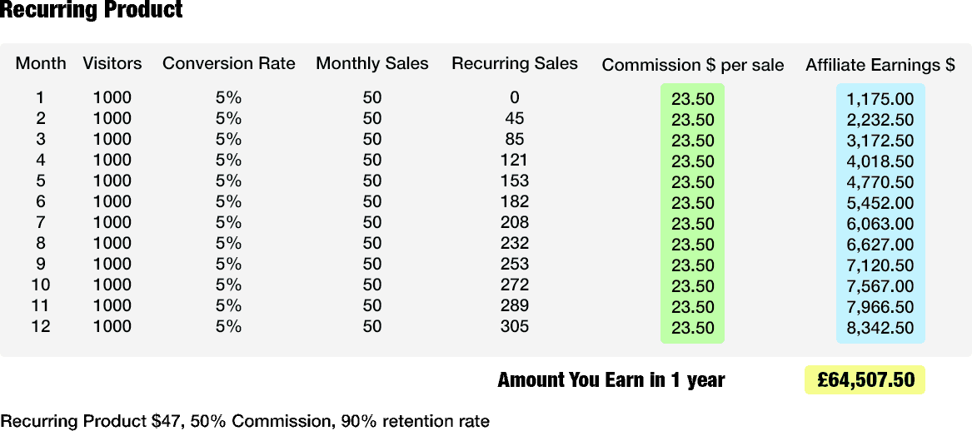Click recurring sales cell showing 45

click(515, 118)
